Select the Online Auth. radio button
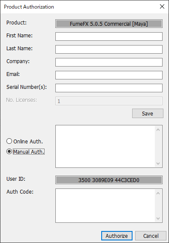 click(x=9, y=141)
